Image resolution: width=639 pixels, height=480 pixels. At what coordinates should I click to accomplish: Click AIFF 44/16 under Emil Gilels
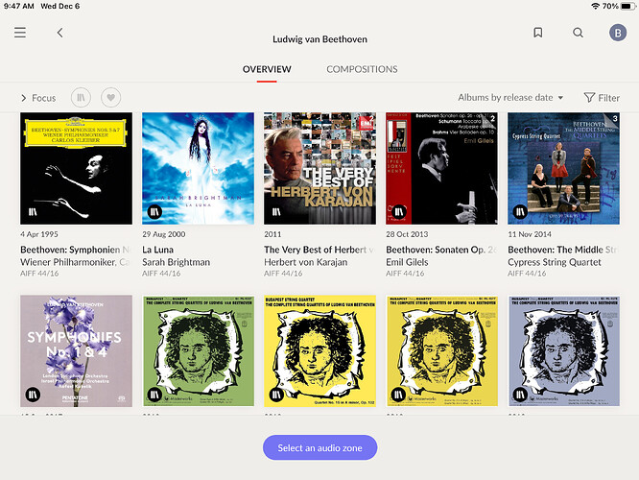coord(405,274)
